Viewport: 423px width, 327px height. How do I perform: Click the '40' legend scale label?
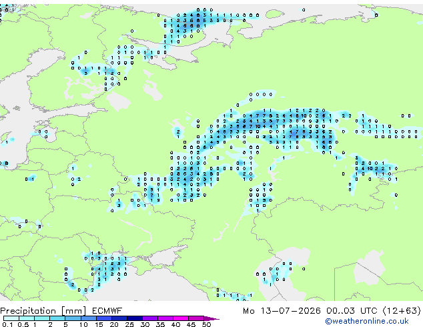(175, 324)
